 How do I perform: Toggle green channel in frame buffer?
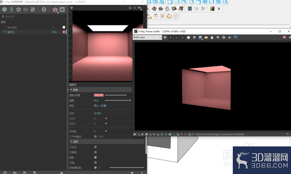point(177,37)
